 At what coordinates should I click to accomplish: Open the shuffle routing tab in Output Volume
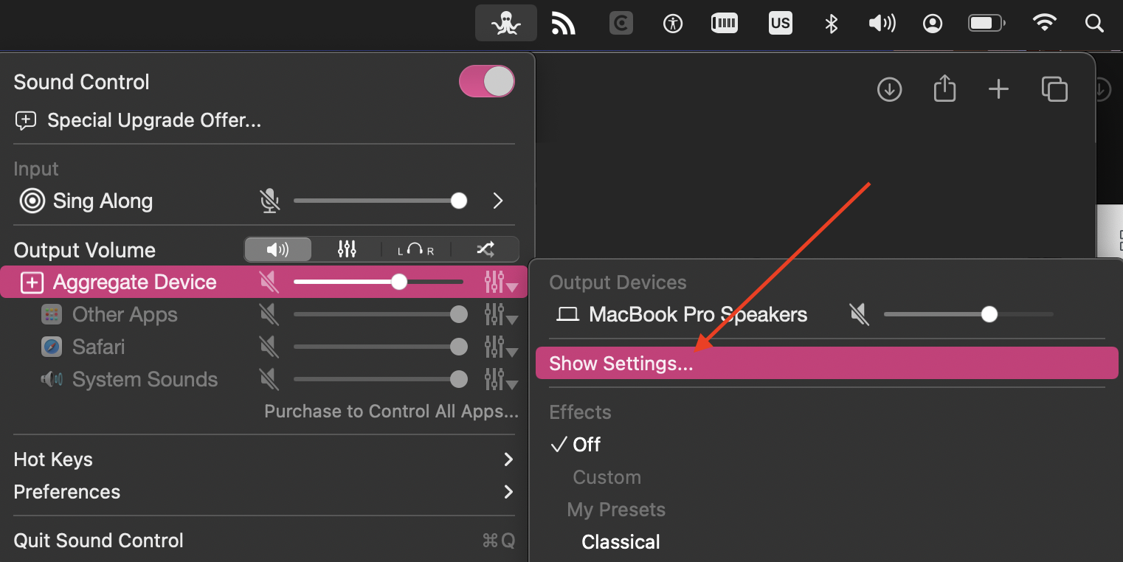click(x=485, y=249)
